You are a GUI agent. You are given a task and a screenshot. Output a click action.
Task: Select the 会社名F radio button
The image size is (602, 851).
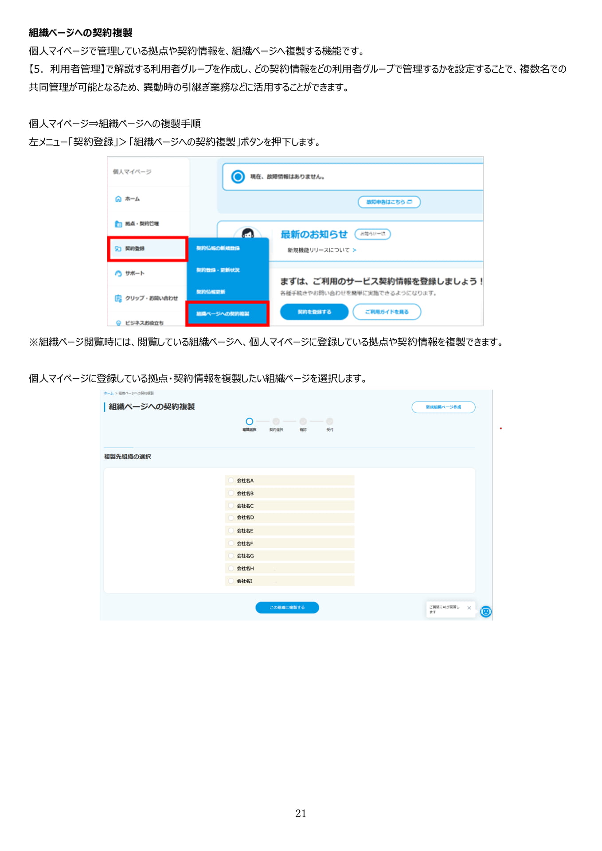pos(231,543)
